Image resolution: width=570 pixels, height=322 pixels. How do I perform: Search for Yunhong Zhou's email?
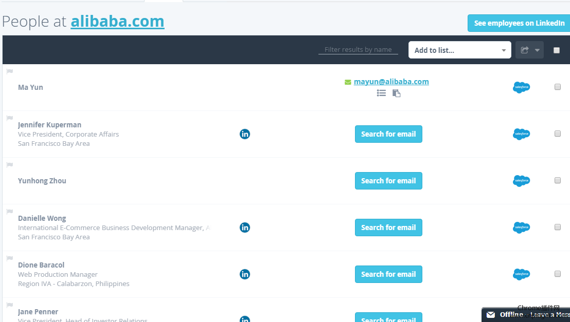point(388,181)
